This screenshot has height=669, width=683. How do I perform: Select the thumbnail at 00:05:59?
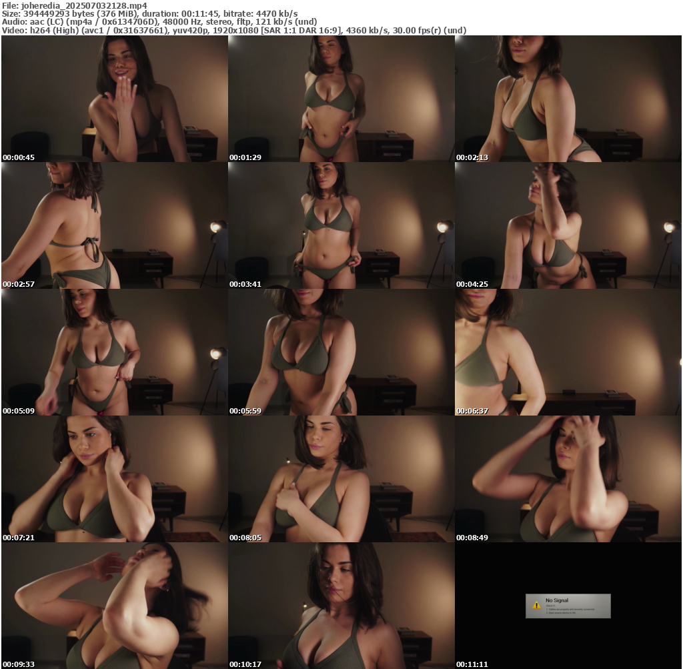[x=341, y=352]
